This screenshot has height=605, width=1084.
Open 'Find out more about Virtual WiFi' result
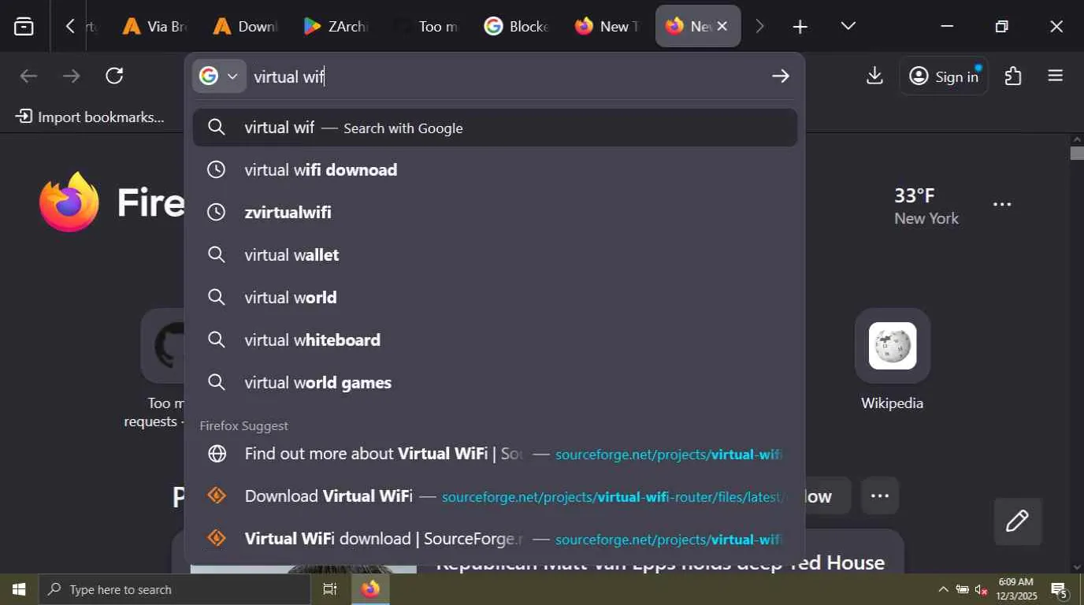[x=495, y=454]
